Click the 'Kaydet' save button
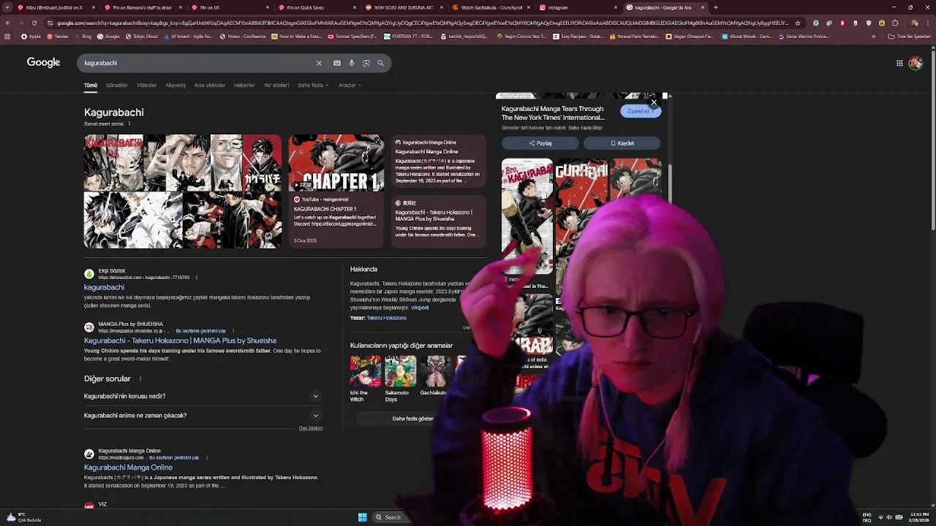This screenshot has height=526, width=936. click(x=622, y=143)
